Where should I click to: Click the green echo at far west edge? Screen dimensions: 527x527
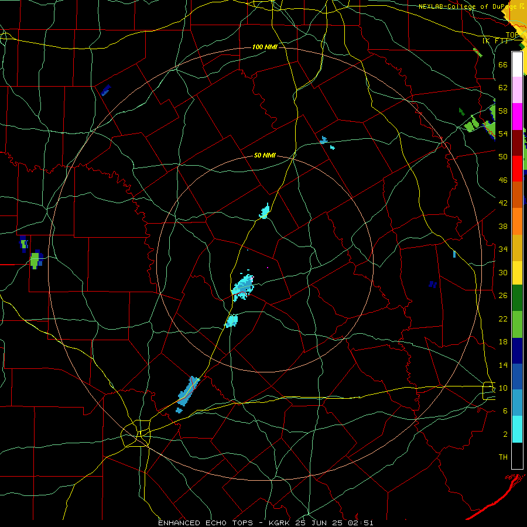pos(35,261)
